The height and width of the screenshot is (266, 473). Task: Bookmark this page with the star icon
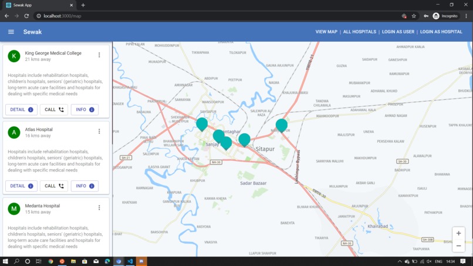point(414,16)
